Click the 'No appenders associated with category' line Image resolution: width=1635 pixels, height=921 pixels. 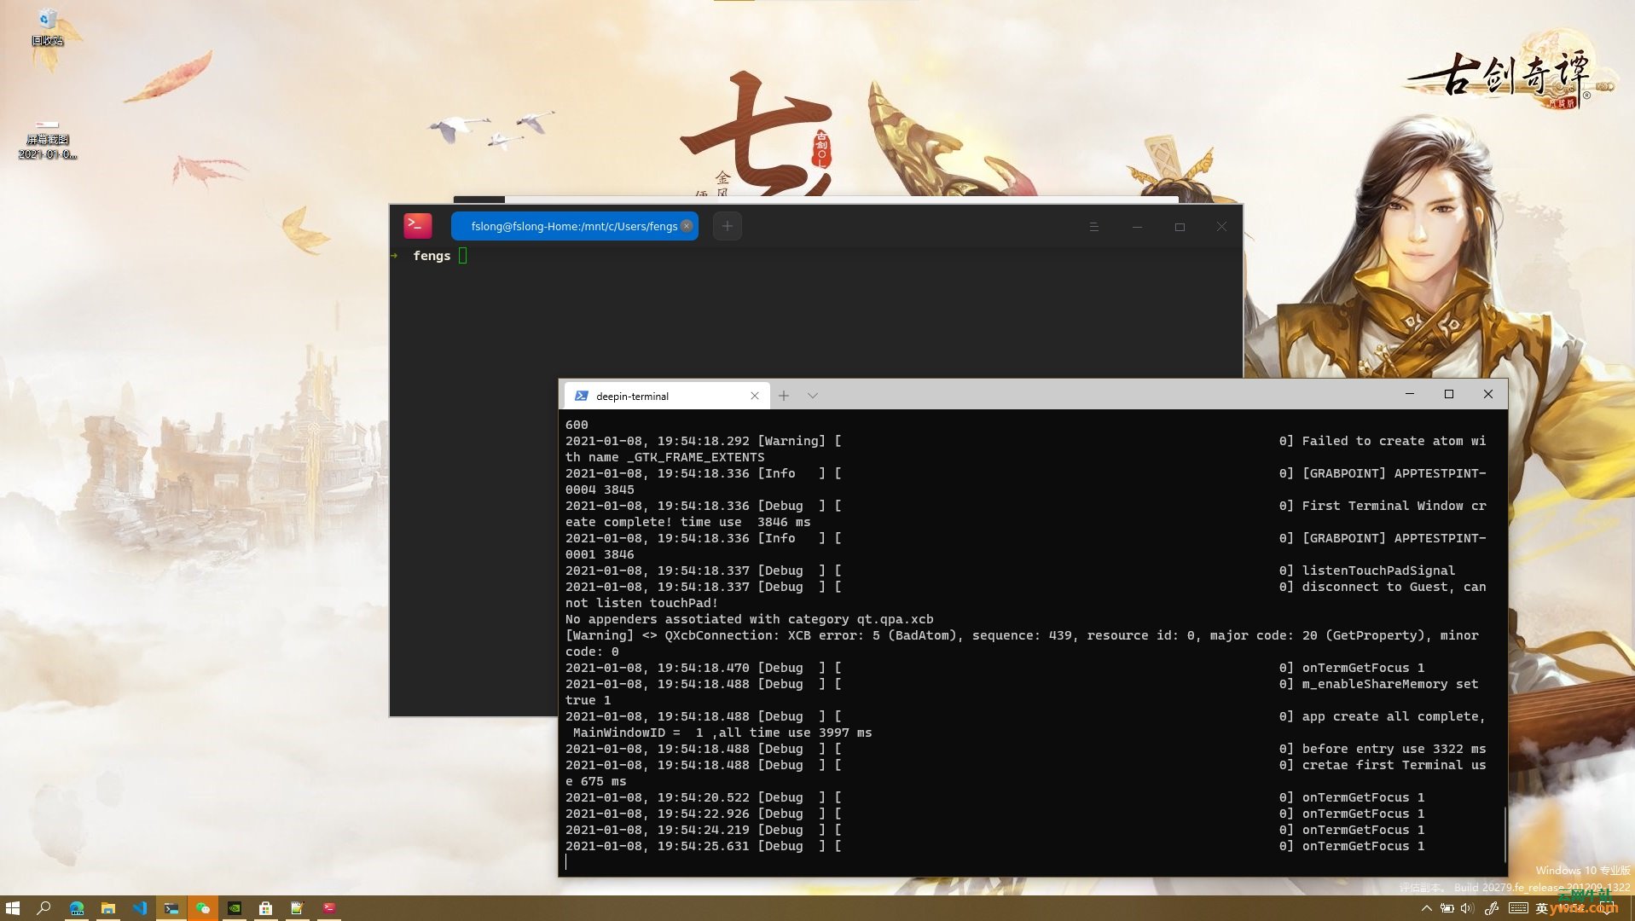(x=750, y=619)
